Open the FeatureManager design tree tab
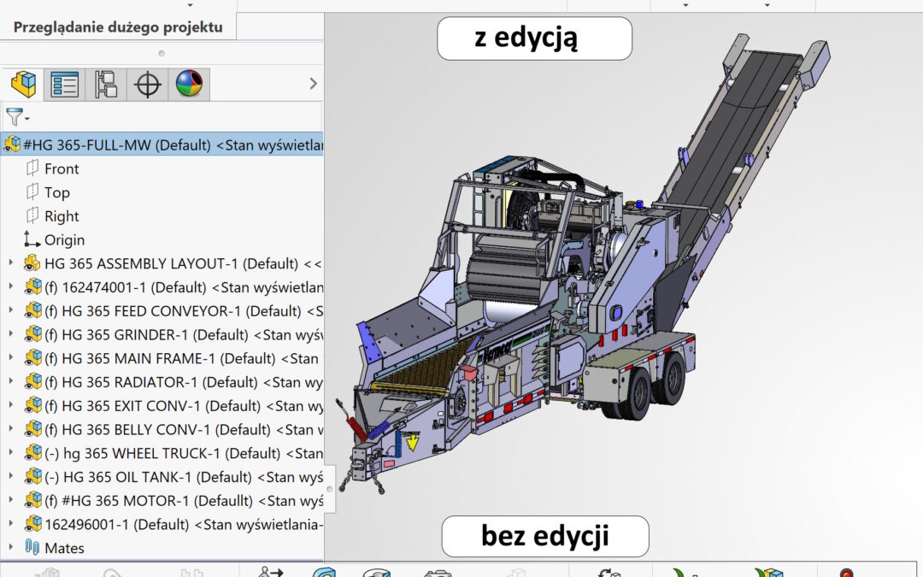923x577 pixels. [x=23, y=85]
